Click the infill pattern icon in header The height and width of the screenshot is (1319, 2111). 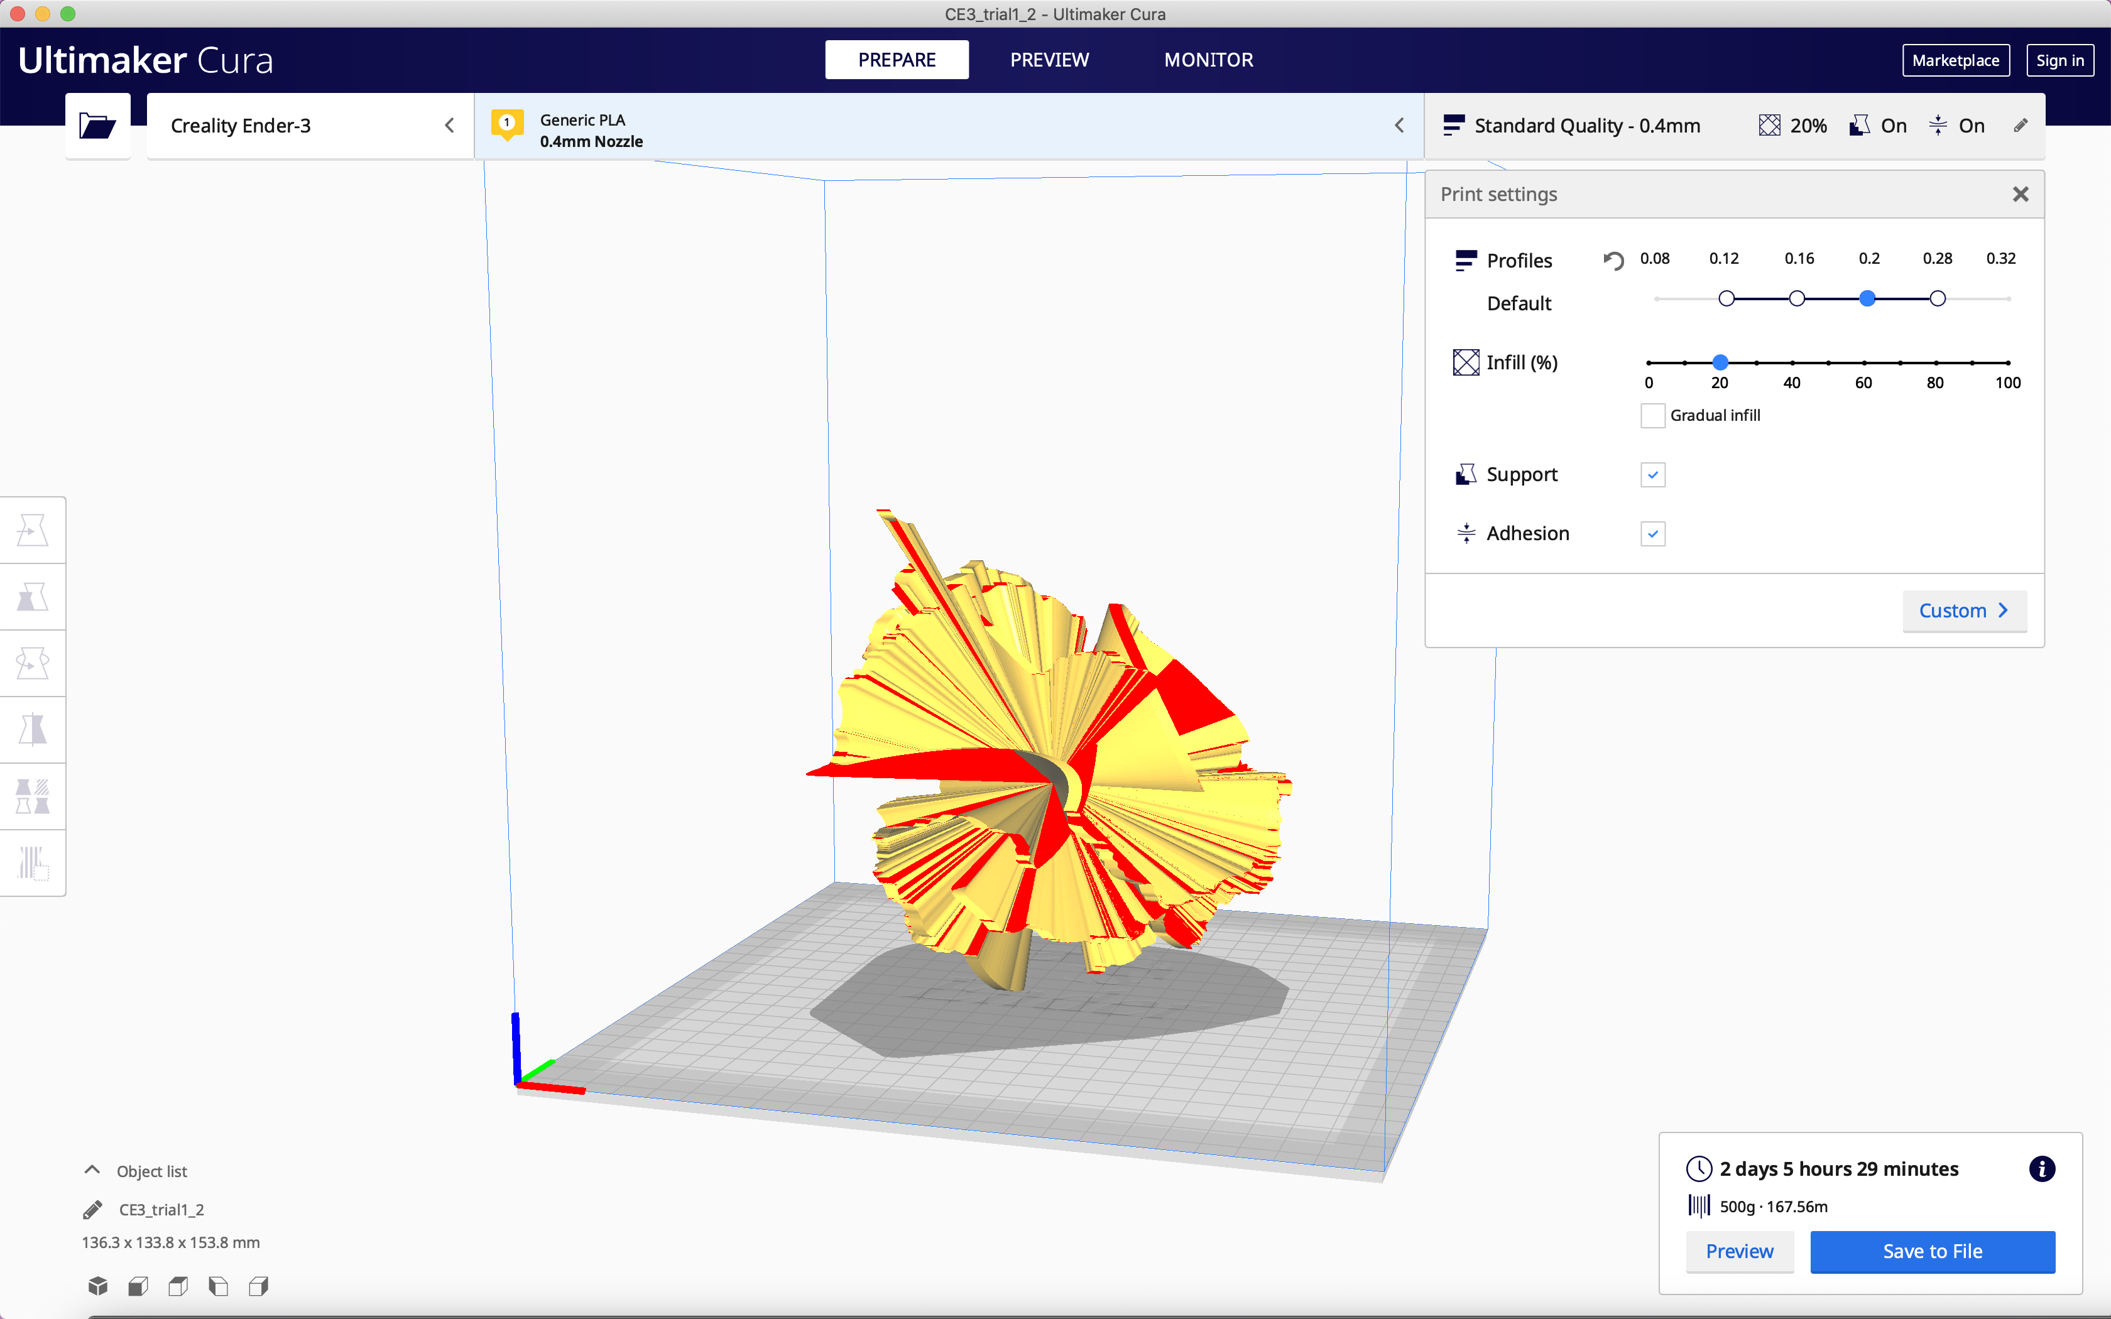click(1769, 126)
